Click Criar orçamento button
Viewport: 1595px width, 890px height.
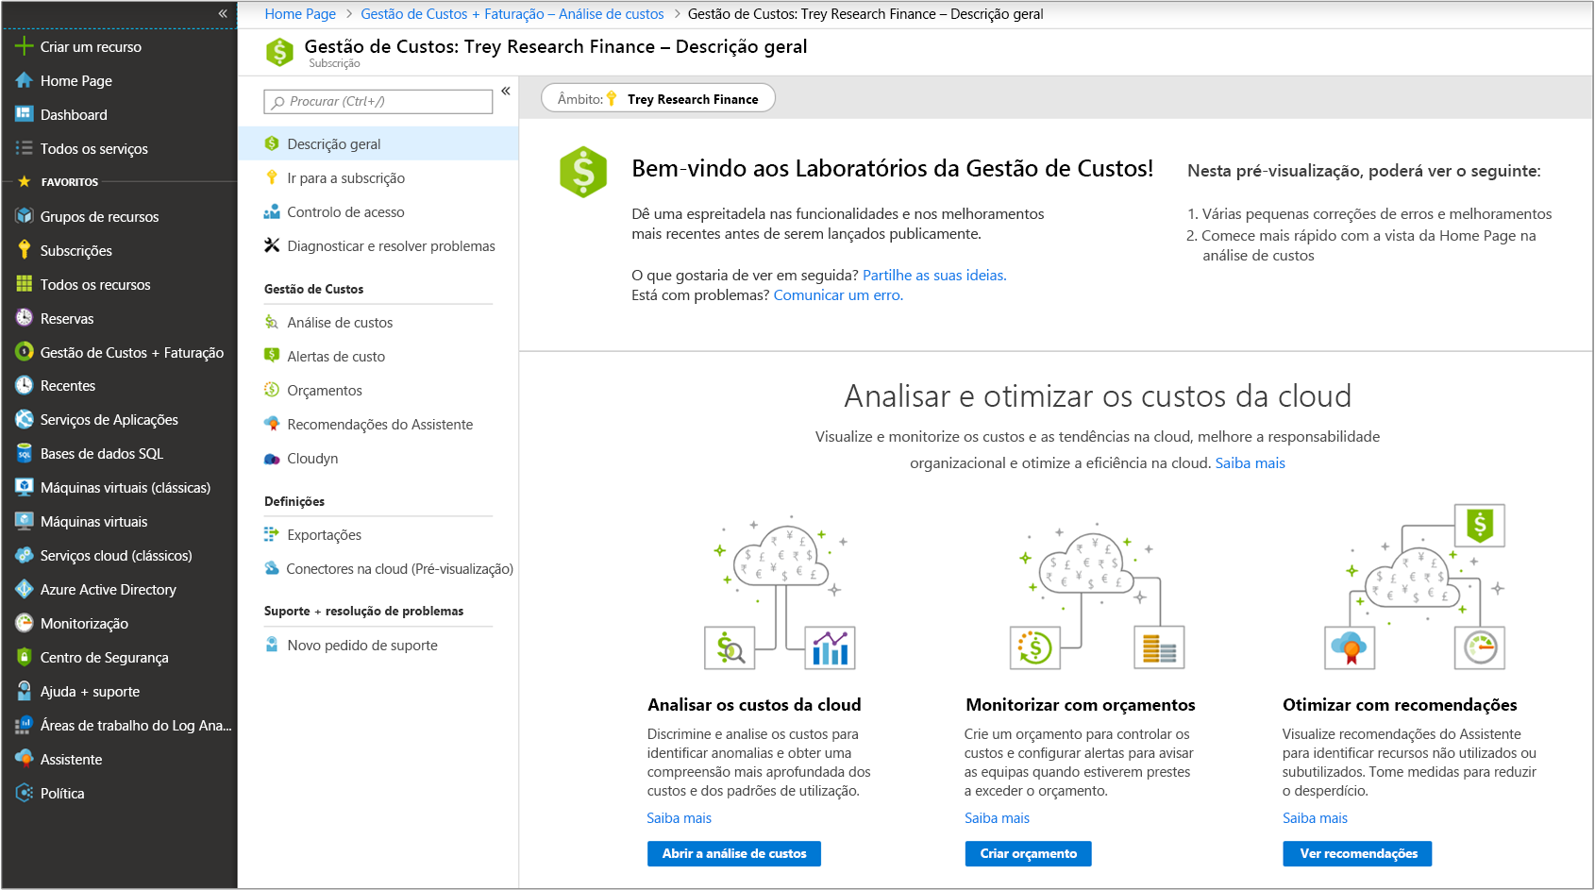click(x=1029, y=853)
